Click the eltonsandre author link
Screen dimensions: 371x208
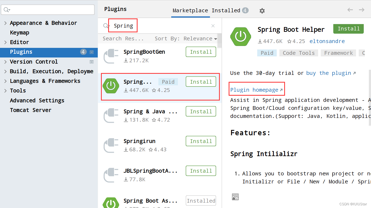[x=327, y=41]
